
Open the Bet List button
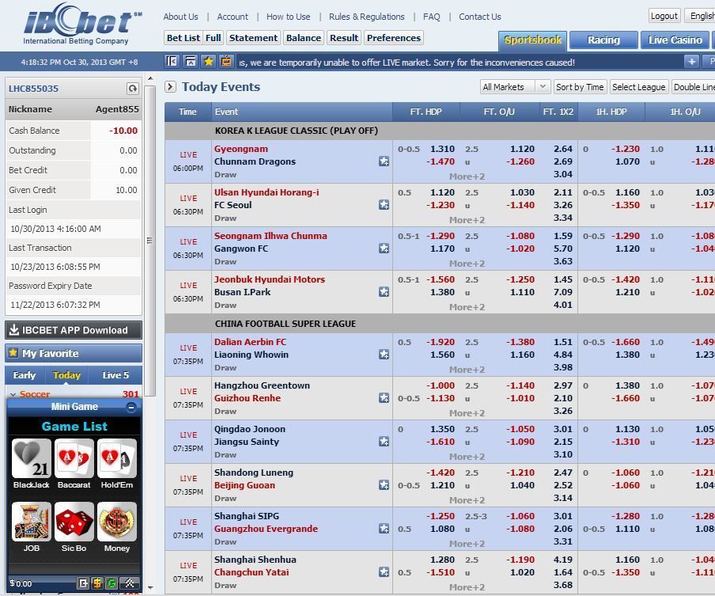pos(183,38)
